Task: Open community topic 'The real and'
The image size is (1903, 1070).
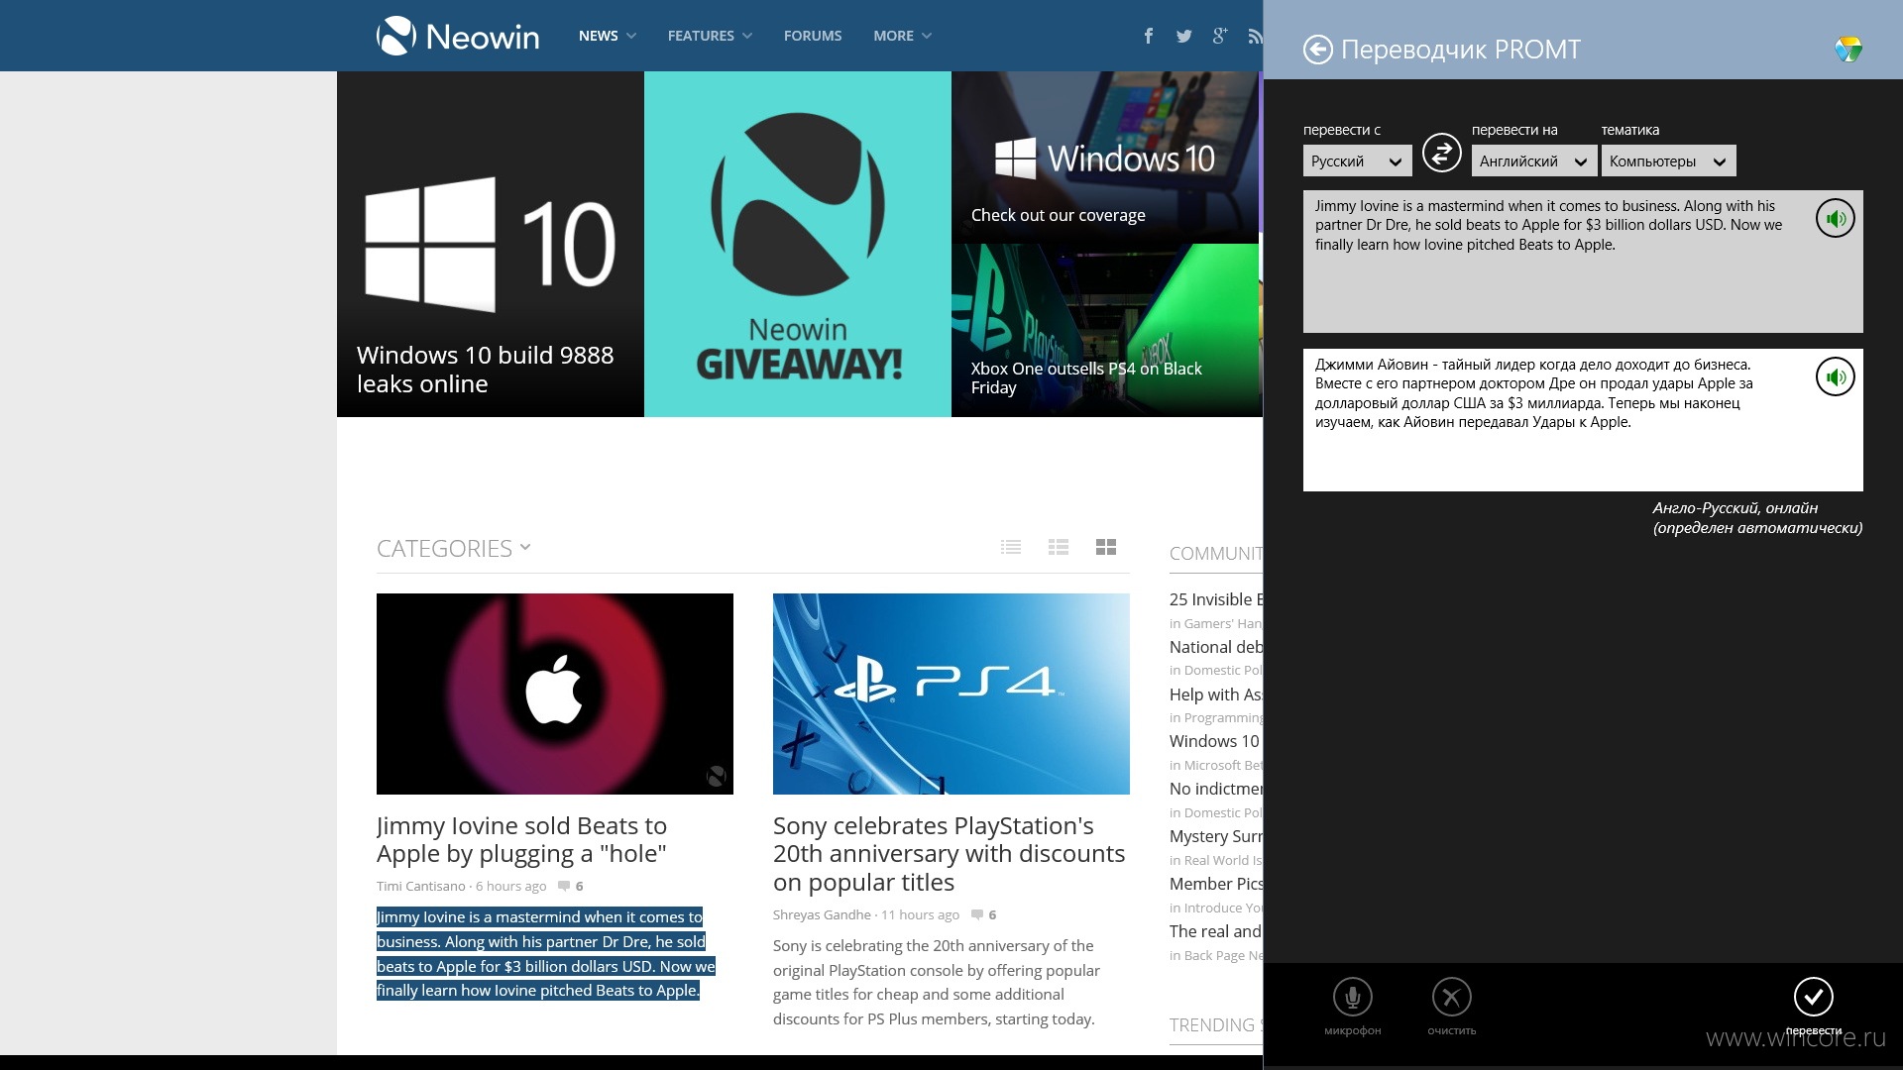Action: (x=1215, y=931)
